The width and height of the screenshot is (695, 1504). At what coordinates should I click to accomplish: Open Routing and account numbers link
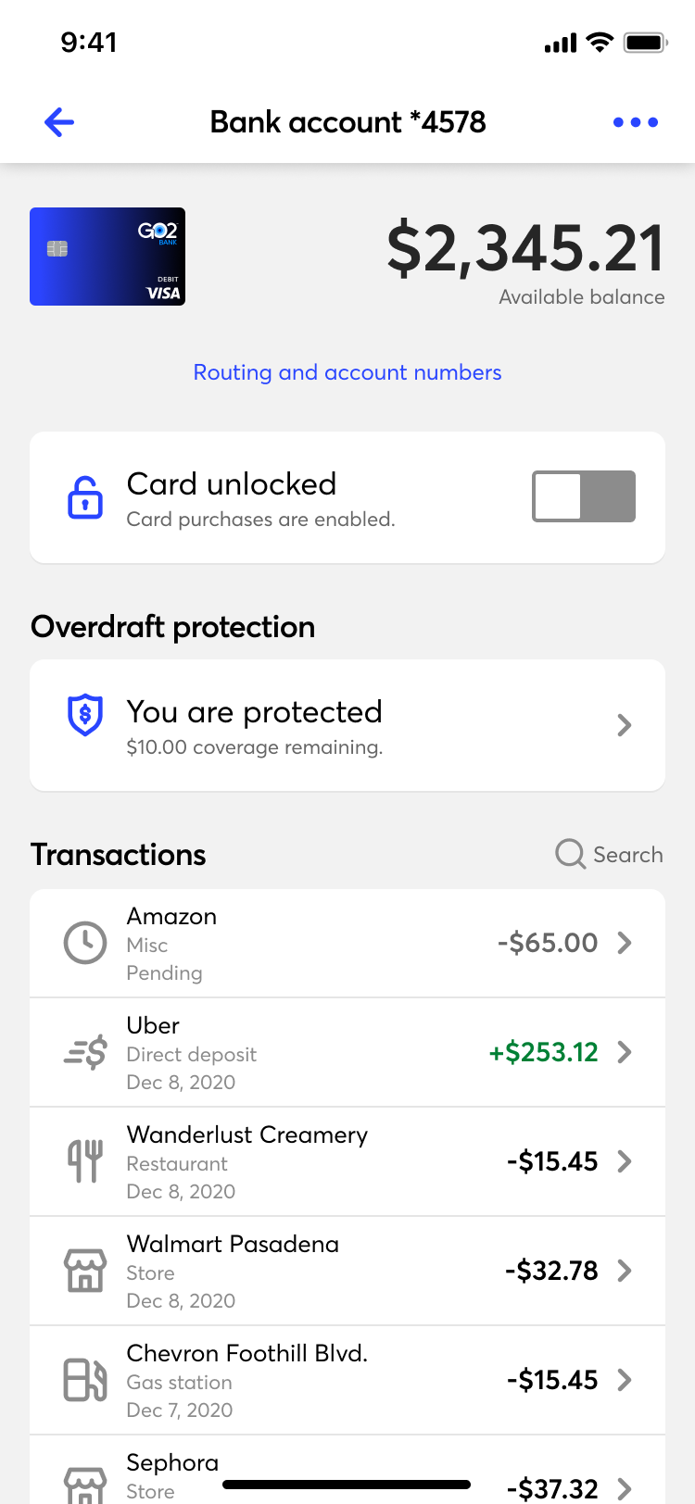[347, 372]
